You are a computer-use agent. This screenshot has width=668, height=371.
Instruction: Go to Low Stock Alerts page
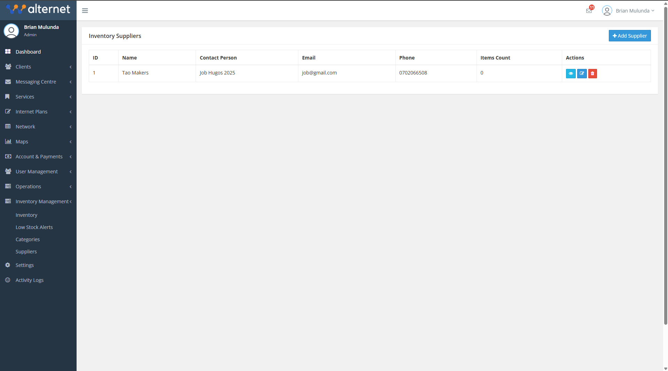[x=34, y=227]
